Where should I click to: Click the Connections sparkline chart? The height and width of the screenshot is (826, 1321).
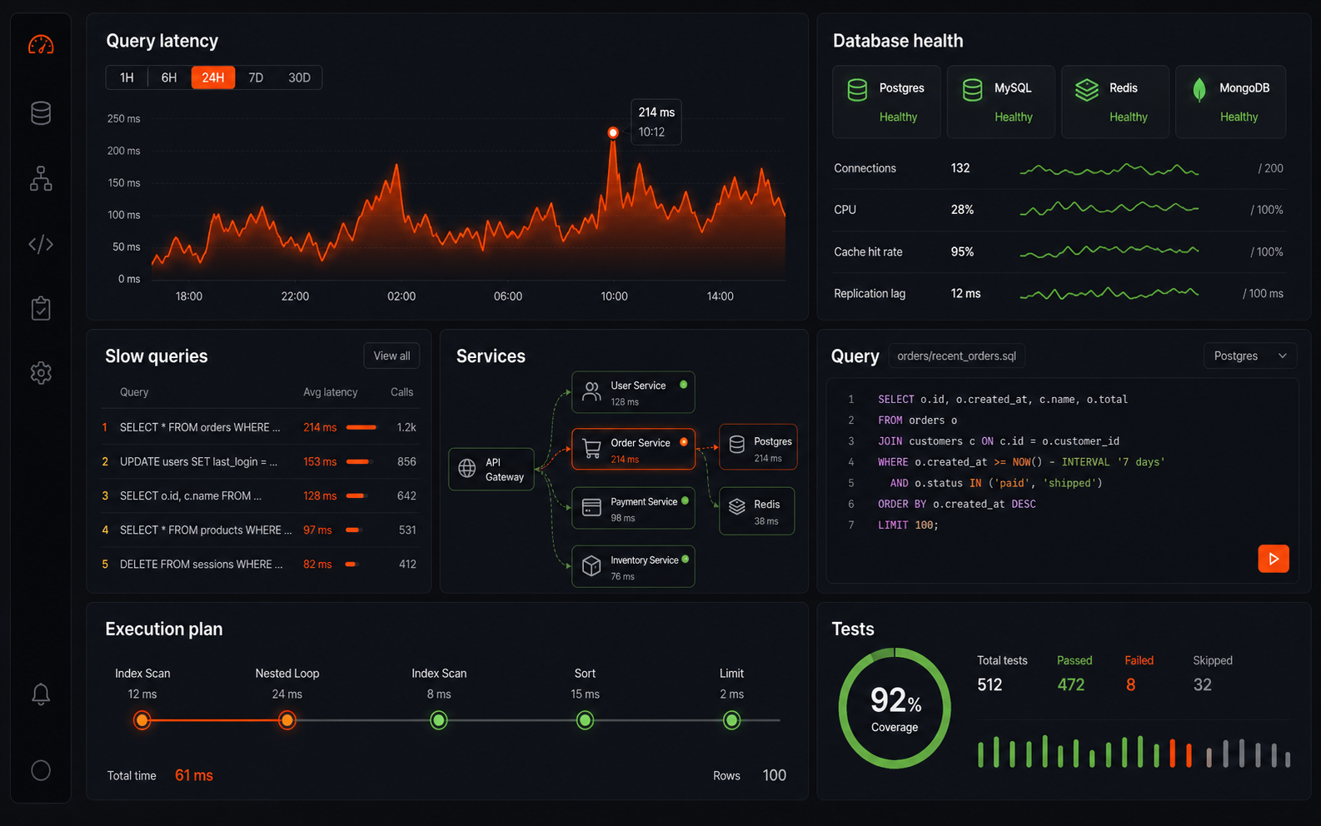click(x=1109, y=169)
